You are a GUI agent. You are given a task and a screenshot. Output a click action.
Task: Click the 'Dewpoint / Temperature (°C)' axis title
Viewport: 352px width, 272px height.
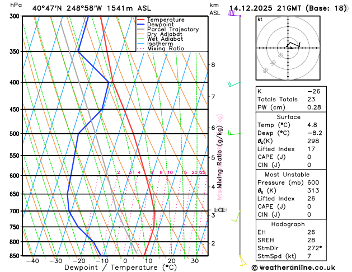click(x=121, y=268)
